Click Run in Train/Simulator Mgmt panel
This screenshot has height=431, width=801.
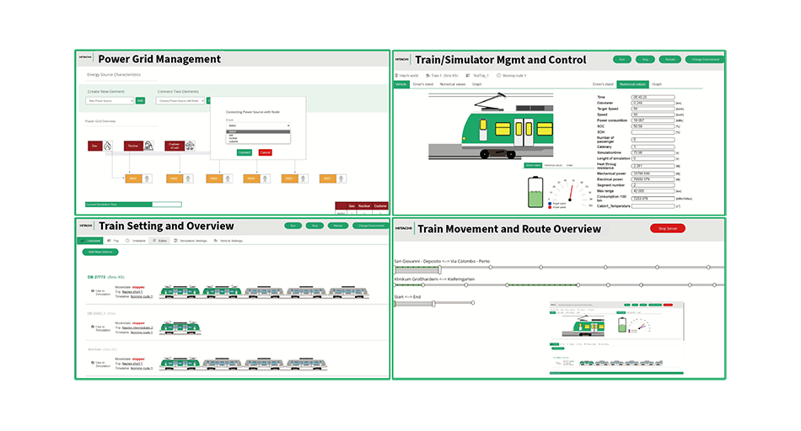pos(622,60)
